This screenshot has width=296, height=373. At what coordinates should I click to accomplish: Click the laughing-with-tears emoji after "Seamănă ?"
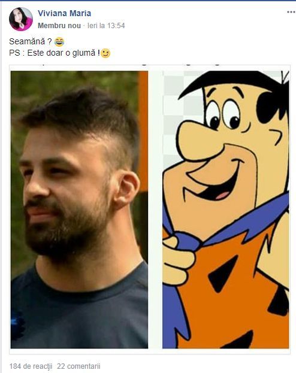[59, 42]
